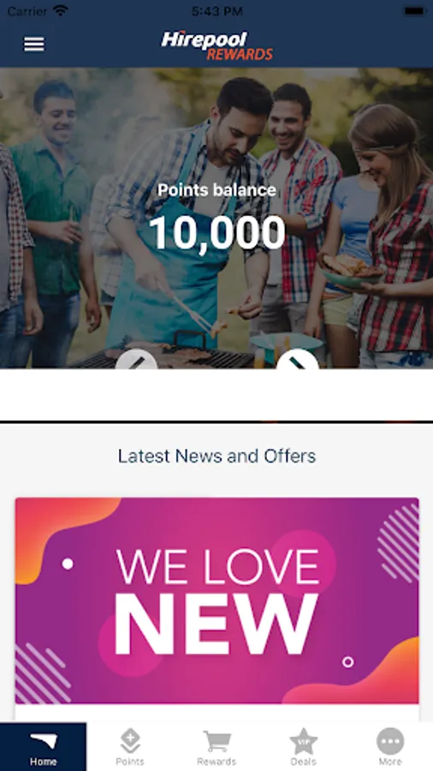Click the Hirepool Rewards logo
433x771 pixels.
pyautogui.click(x=217, y=45)
